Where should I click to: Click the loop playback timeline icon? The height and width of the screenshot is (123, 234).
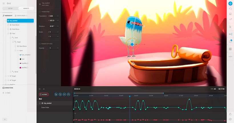pos(60,94)
